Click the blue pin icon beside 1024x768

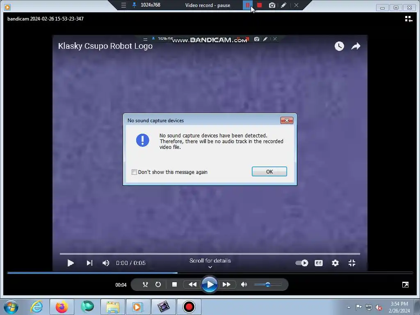click(134, 5)
